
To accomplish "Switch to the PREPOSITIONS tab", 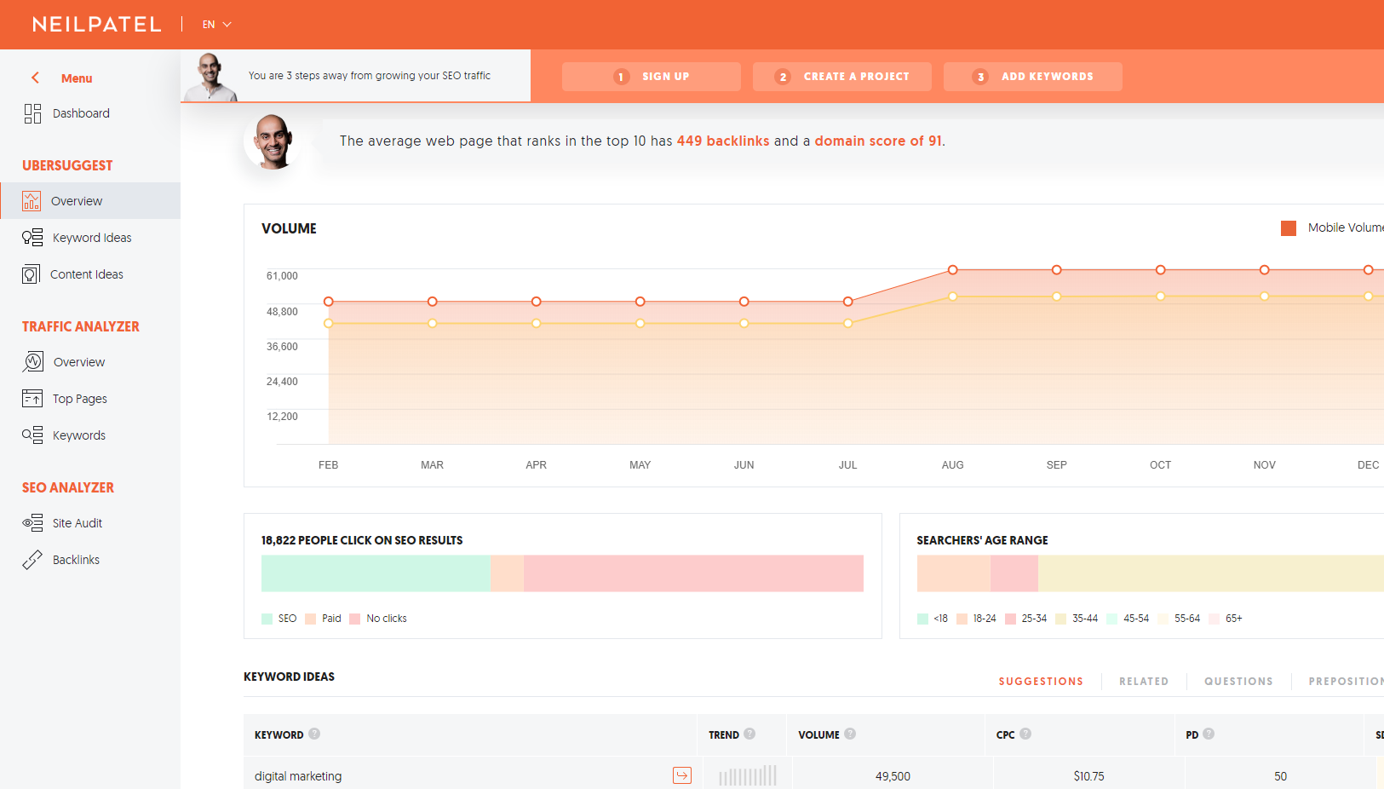I will pyautogui.click(x=1346, y=682).
